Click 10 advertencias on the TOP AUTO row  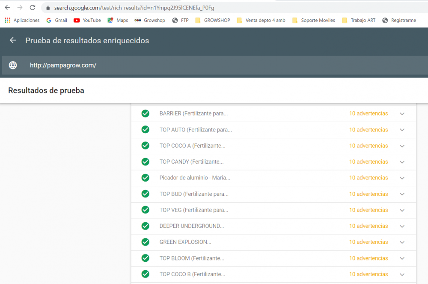coord(369,129)
